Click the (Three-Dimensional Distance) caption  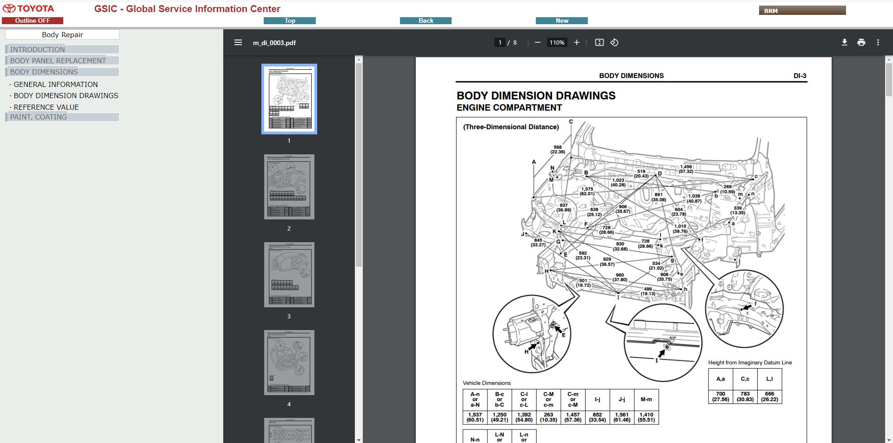coord(511,127)
